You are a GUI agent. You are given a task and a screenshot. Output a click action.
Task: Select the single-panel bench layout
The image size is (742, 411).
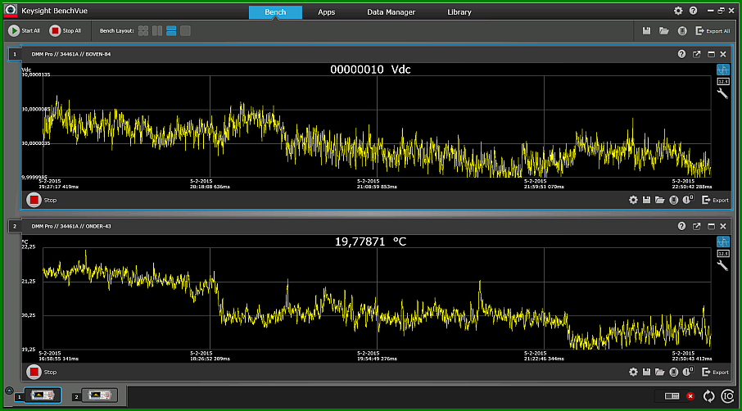point(185,31)
